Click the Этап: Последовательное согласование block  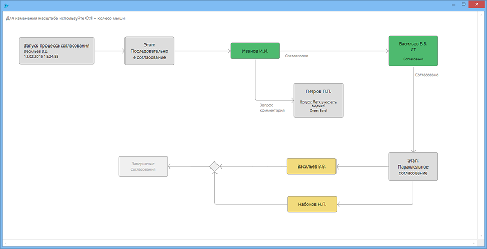point(149,51)
